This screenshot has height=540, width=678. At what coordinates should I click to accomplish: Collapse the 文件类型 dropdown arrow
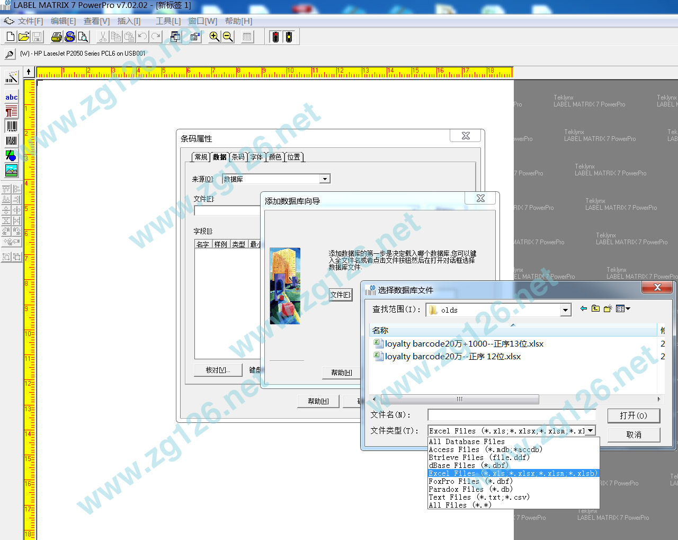pyautogui.click(x=591, y=431)
